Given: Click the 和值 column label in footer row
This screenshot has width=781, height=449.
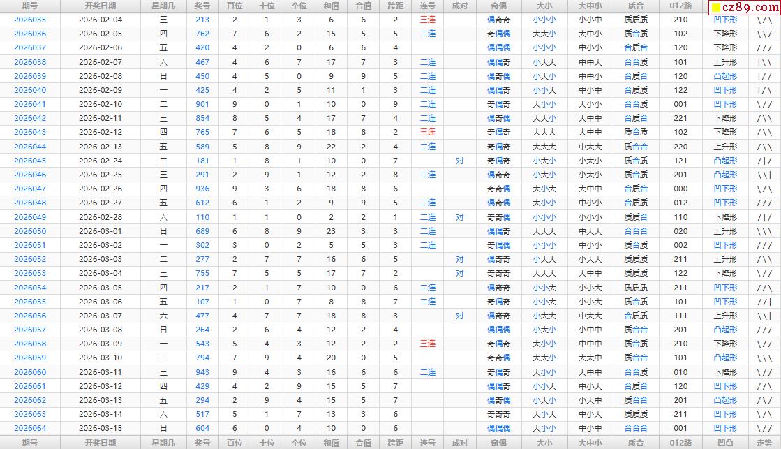Looking at the screenshot, I should (x=331, y=443).
